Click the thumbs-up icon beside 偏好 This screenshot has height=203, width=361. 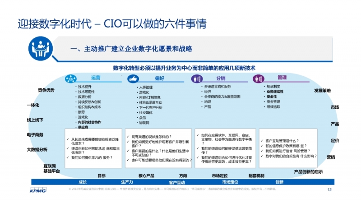[133, 79]
